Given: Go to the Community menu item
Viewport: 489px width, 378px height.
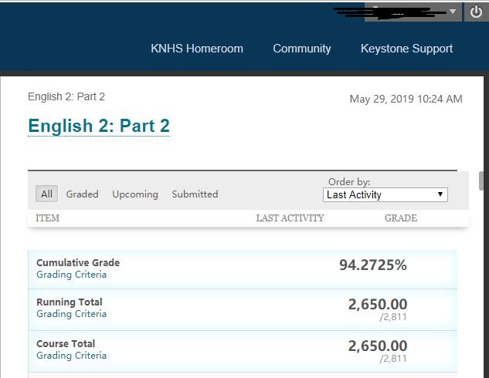Looking at the screenshot, I should coord(302,49).
